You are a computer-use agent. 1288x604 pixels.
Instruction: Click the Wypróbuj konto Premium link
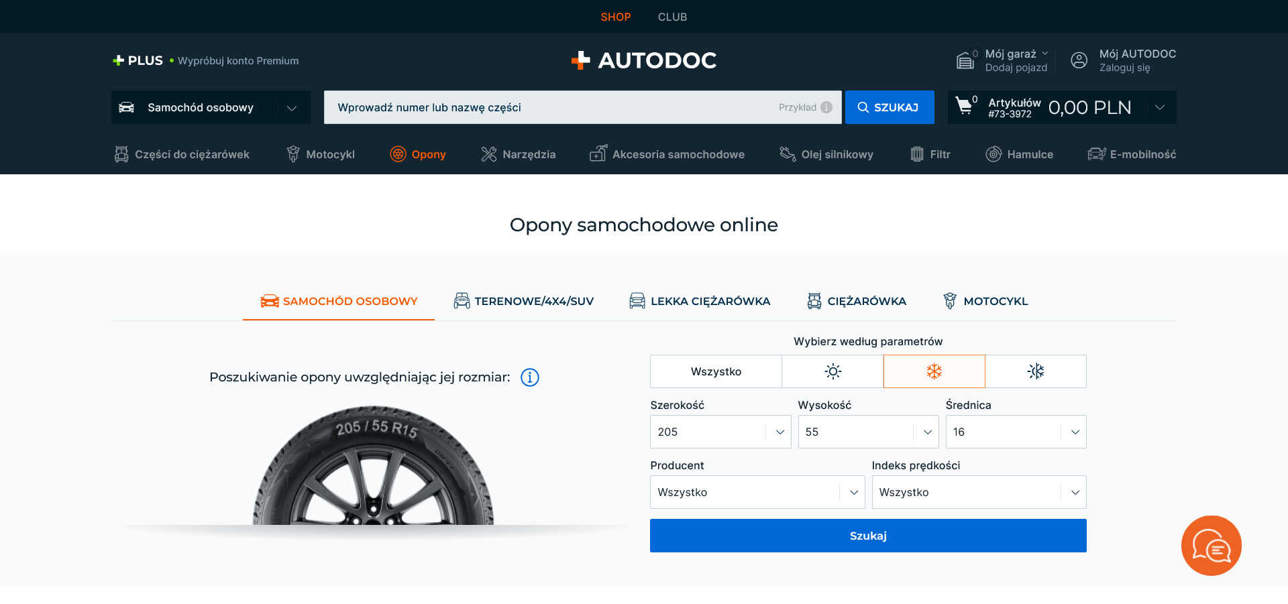click(237, 61)
